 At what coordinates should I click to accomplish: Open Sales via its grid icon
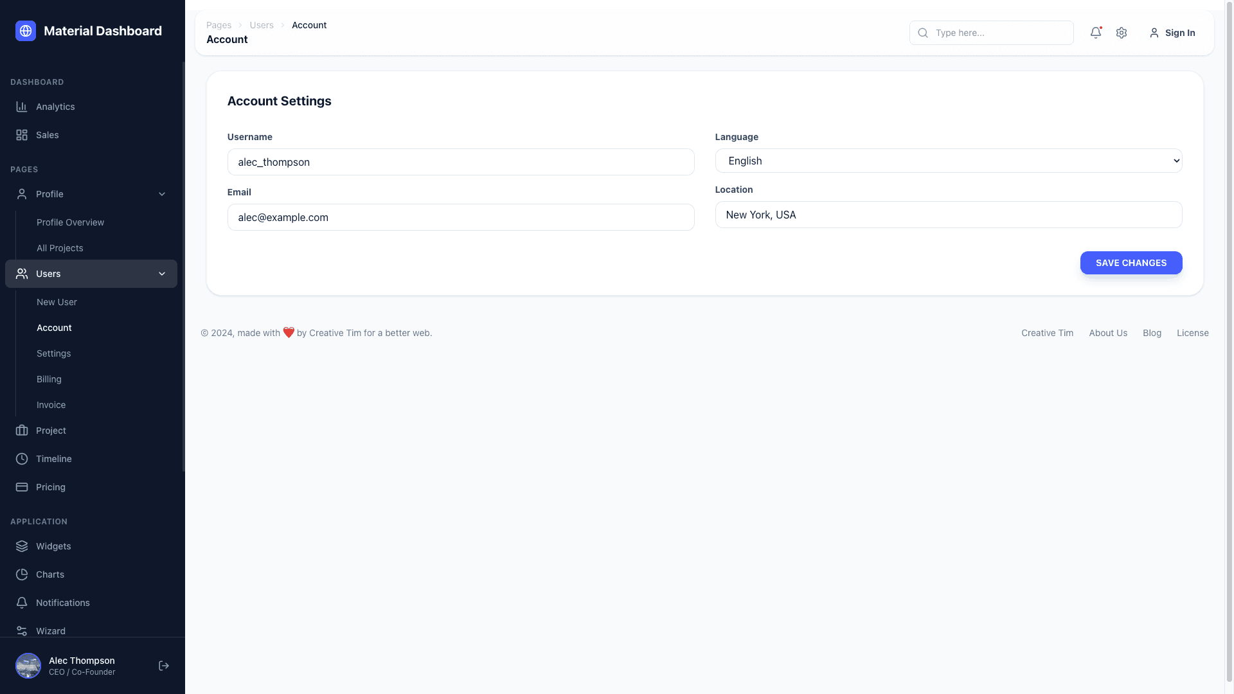(22, 135)
